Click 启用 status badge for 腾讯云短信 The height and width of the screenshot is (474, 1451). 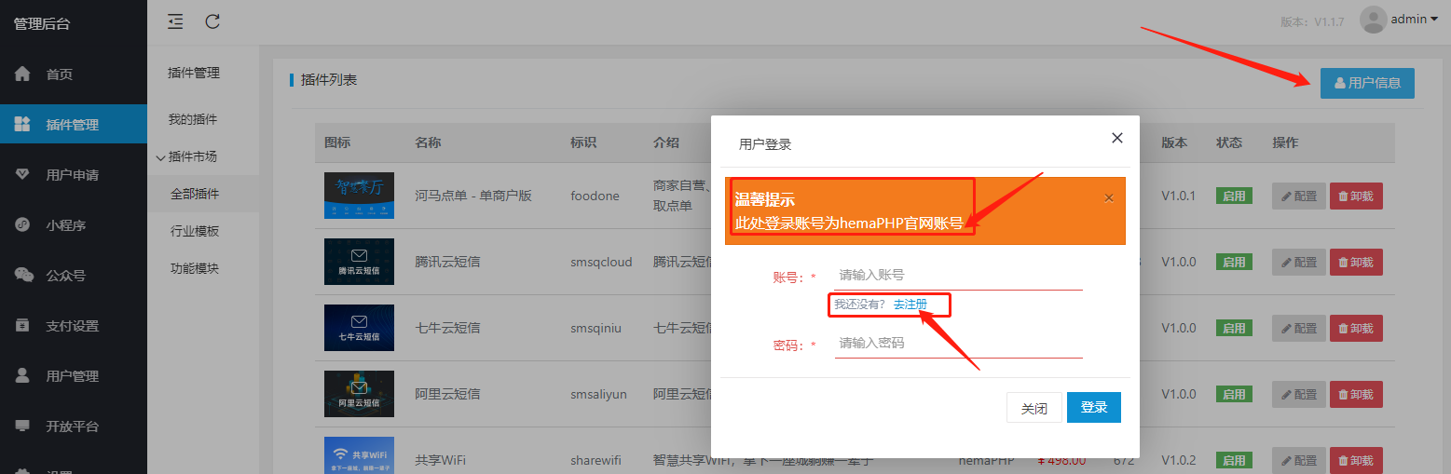[x=1234, y=263]
